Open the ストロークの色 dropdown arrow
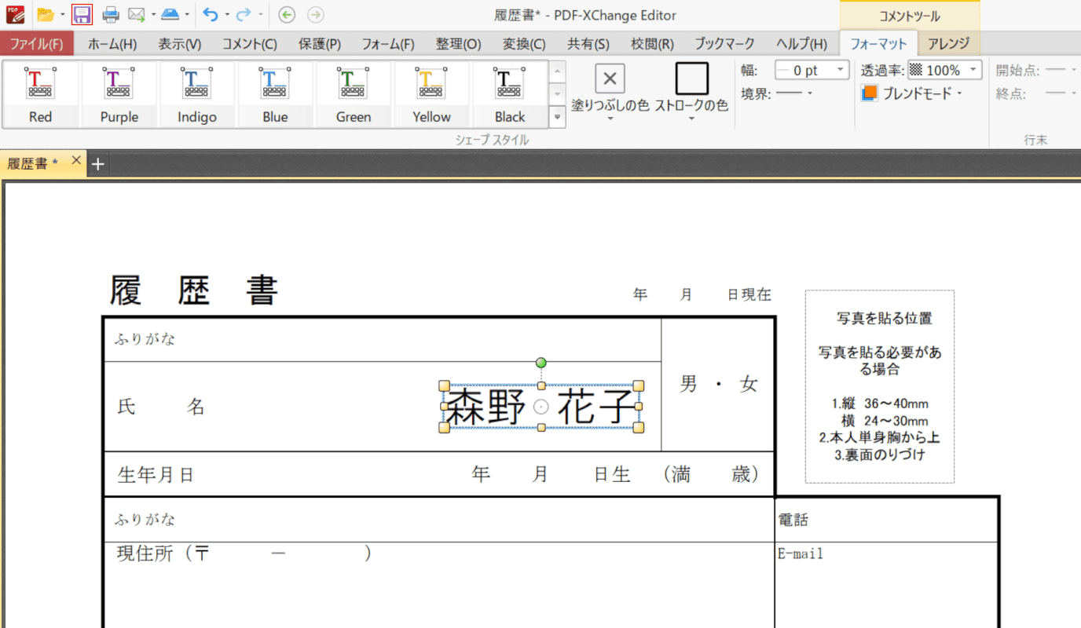Viewport: 1081px width, 628px height. [691, 119]
